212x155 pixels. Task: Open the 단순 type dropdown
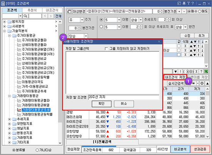click(x=86, y=36)
